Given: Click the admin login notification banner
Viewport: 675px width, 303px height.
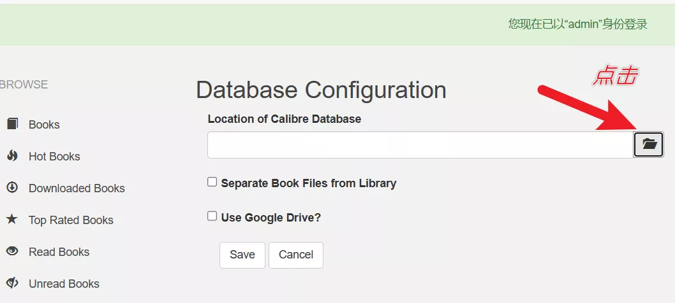Looking at the screenshot, I should (337, 24).
